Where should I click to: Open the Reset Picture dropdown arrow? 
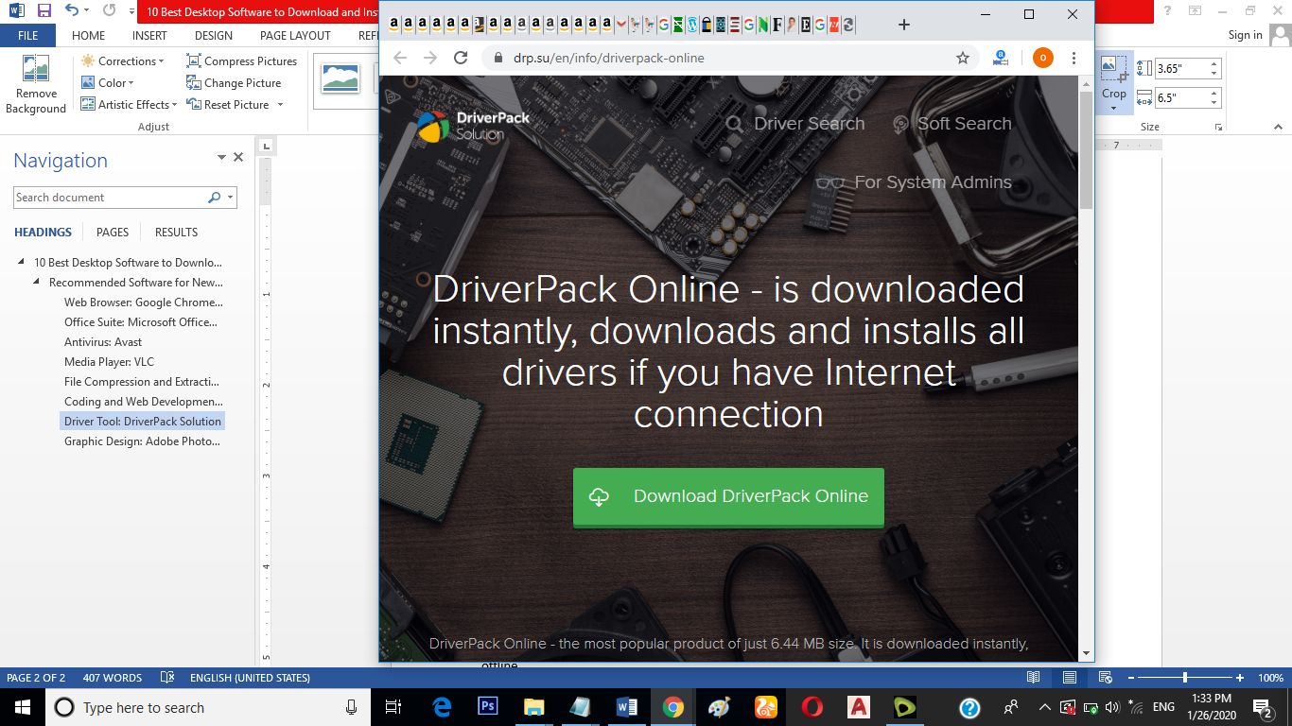click(280, 105)
